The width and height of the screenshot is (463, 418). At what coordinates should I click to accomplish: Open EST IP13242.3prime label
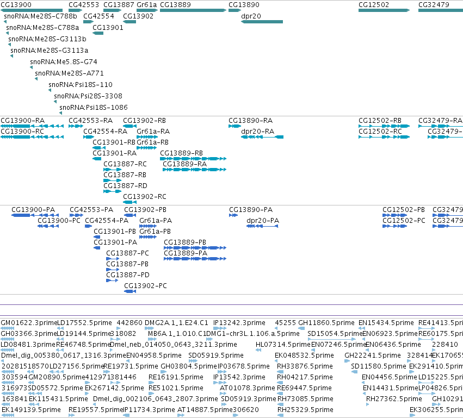(x=239, y=323)
